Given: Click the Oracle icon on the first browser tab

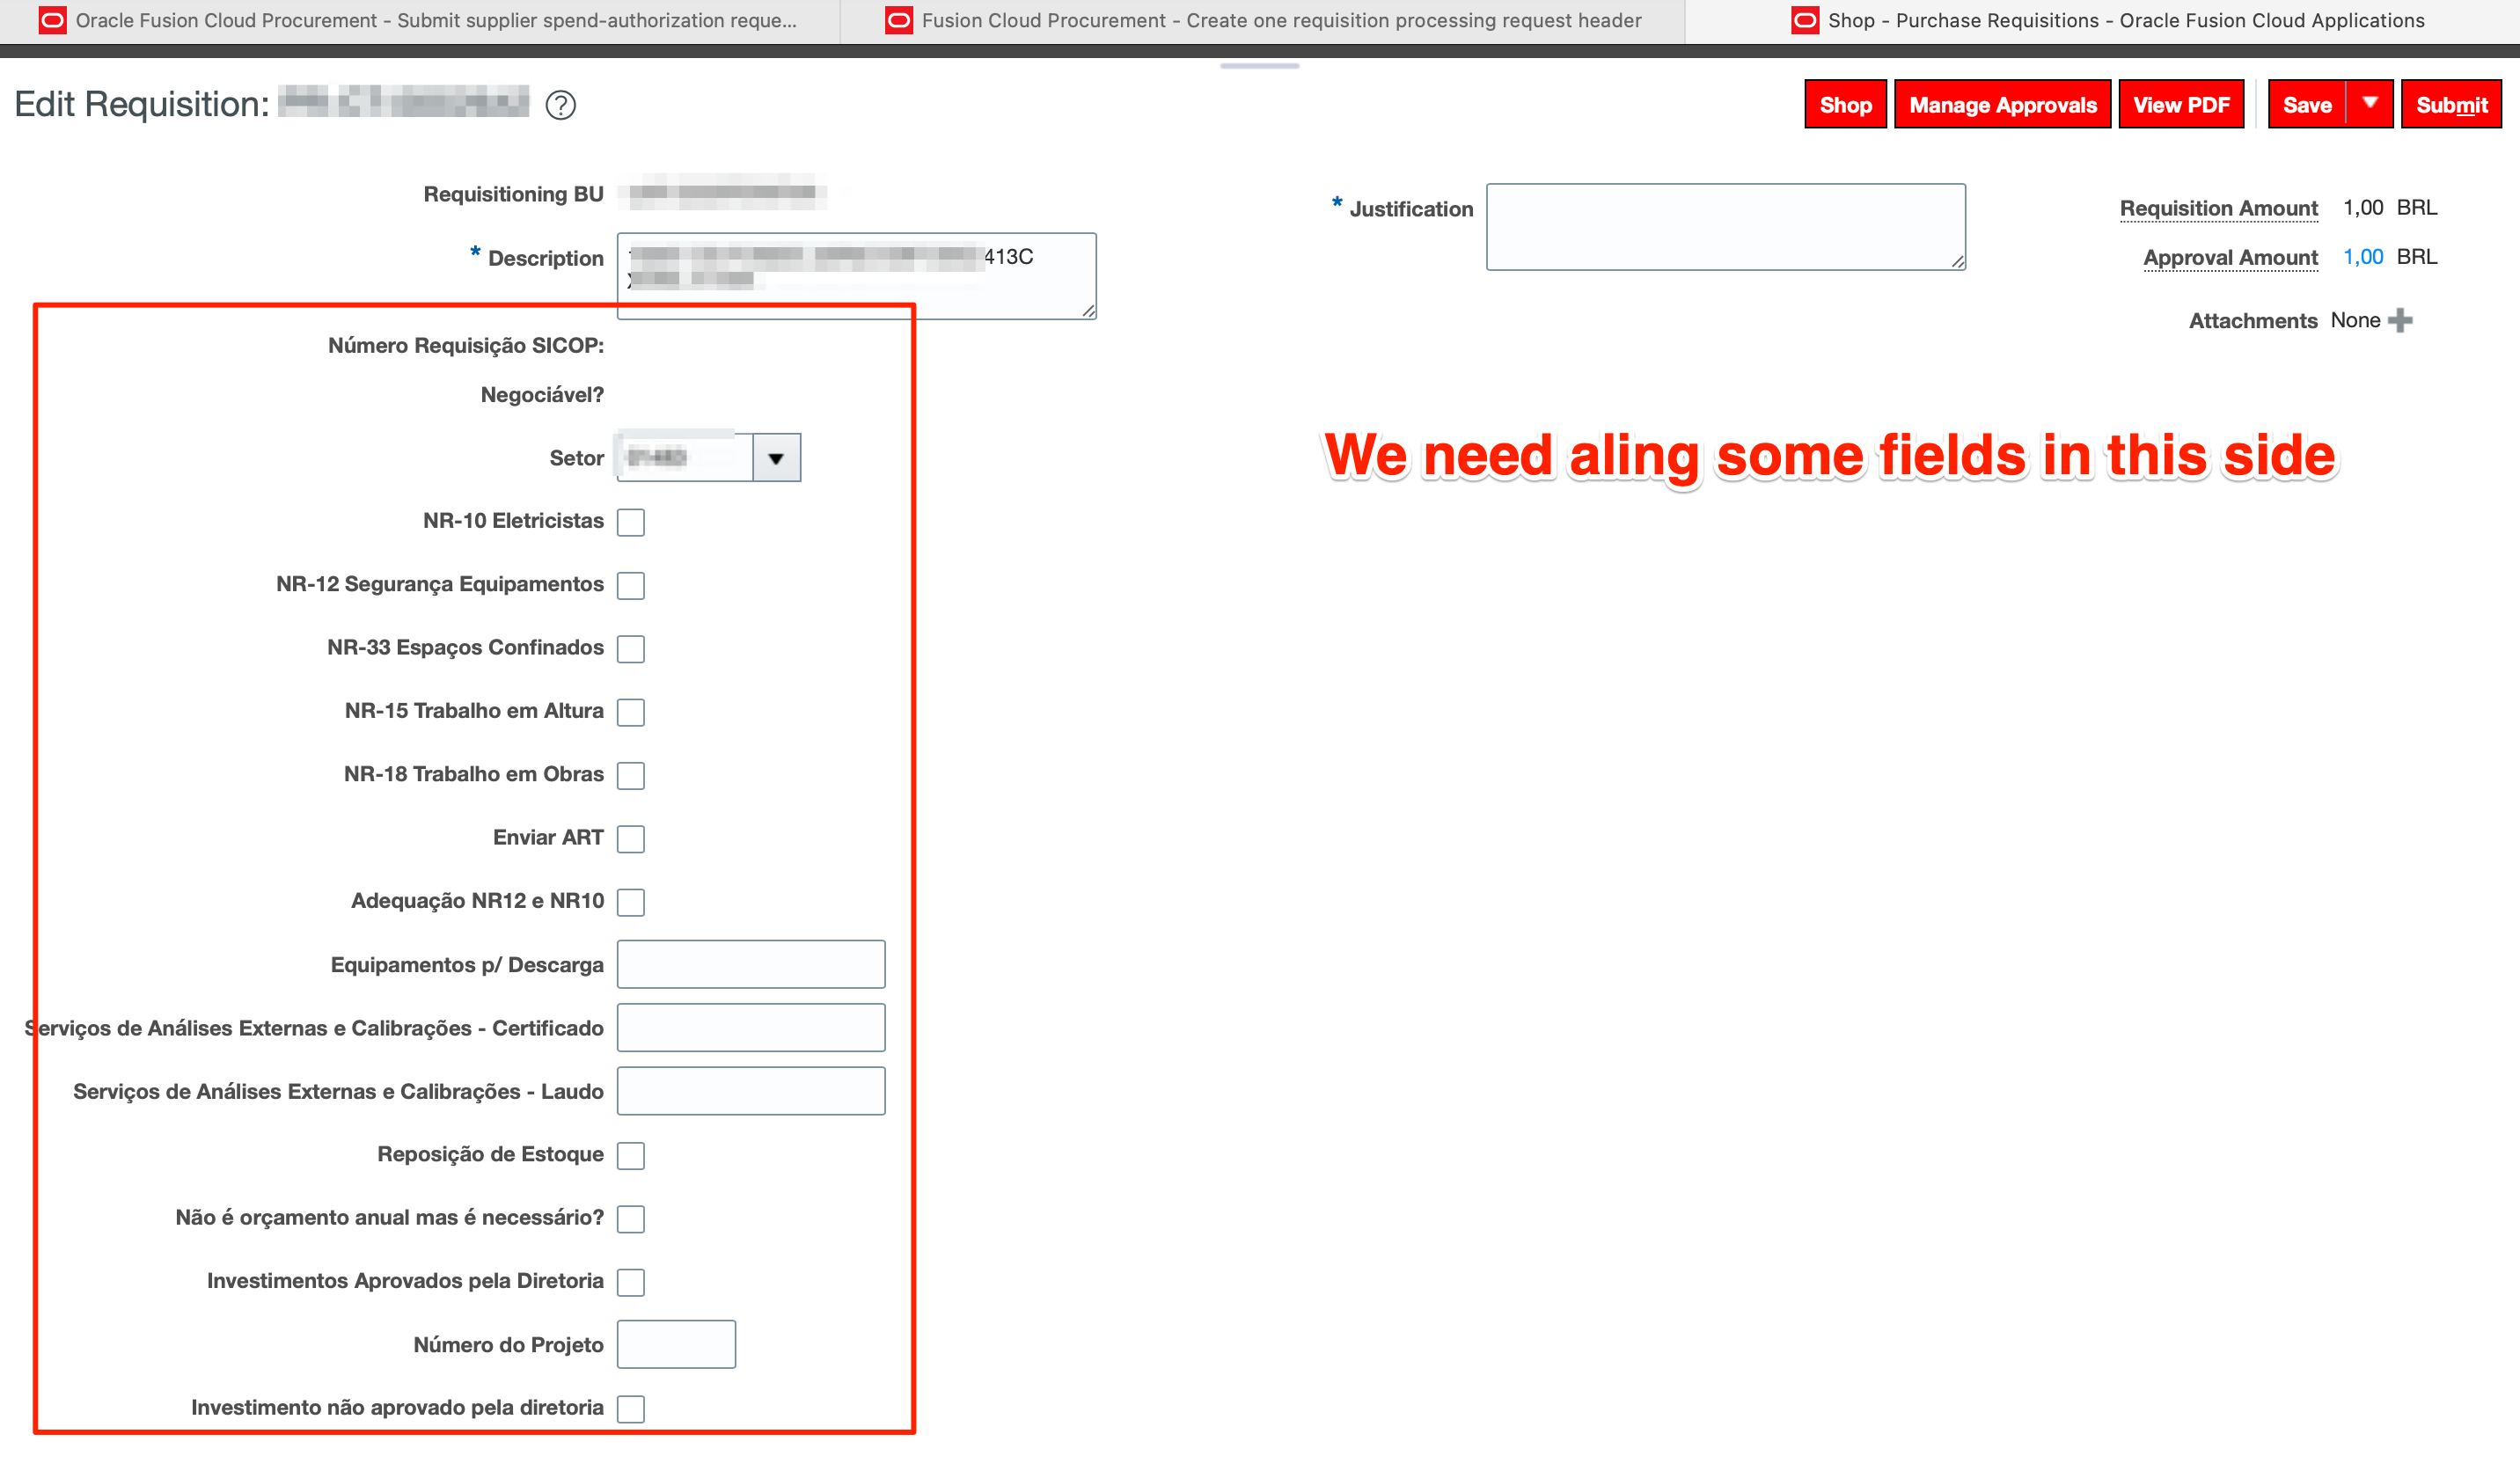Looking at the screenshot, I should pyautogui.click(x=52, y=19).
